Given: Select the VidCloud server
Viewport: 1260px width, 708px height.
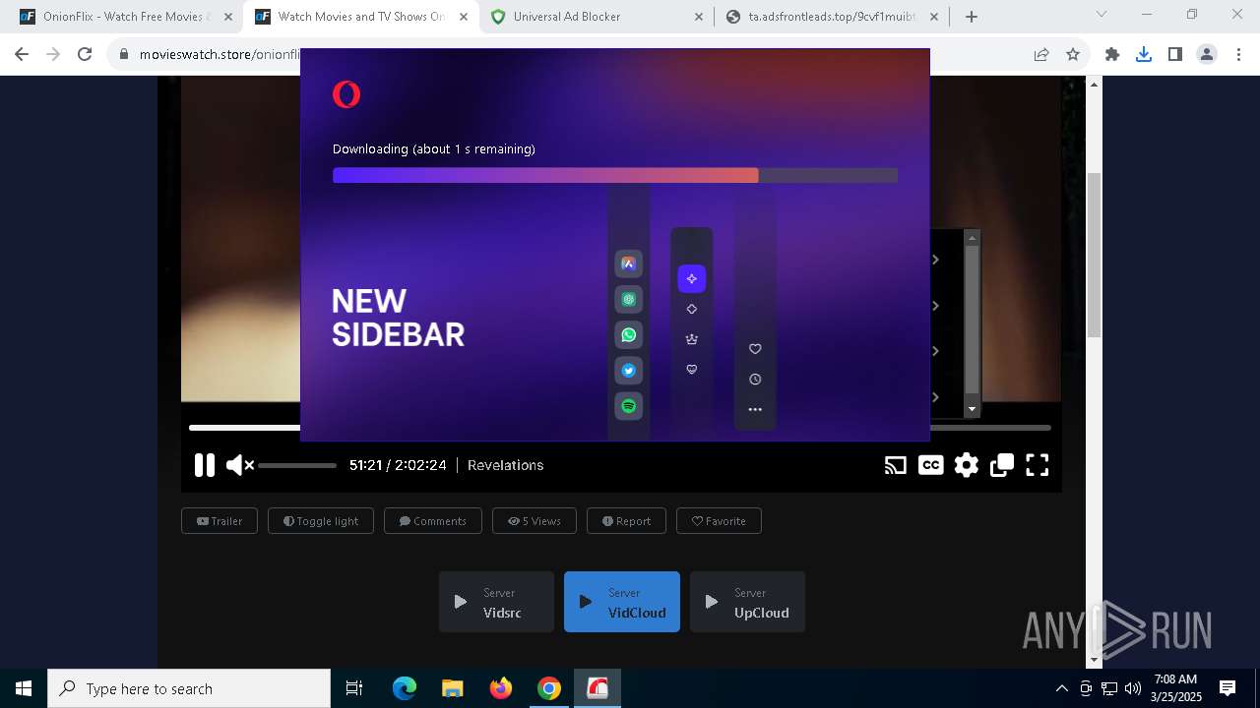Looking at the screenshot, I should [x=622, y=602].
